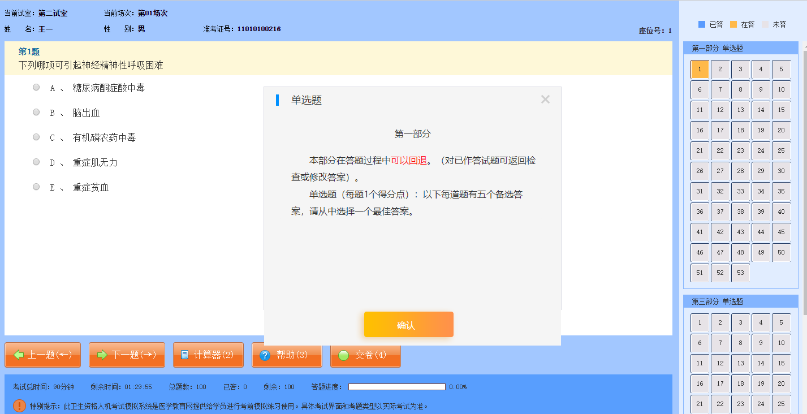
Task: Click the 第一部分 单选题 section header
Action: (x=717, y=49)
